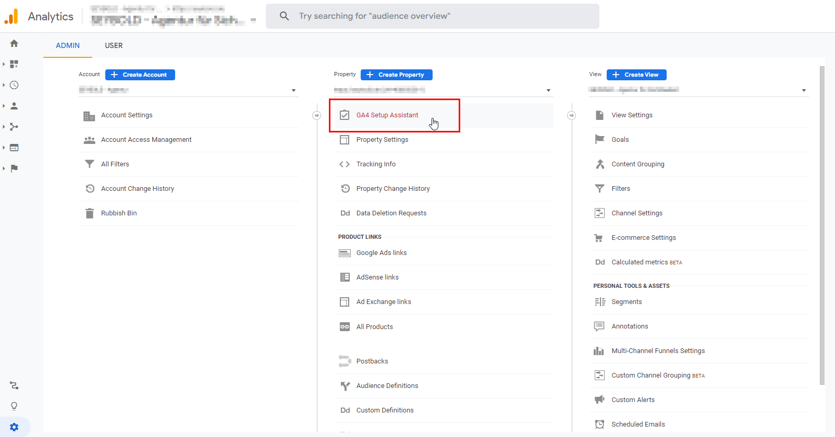Expand the Acquisition sidebar section arrow
The height and width of the screenshot is (437, 835).
pyautogui.click(x=4, y=127)
